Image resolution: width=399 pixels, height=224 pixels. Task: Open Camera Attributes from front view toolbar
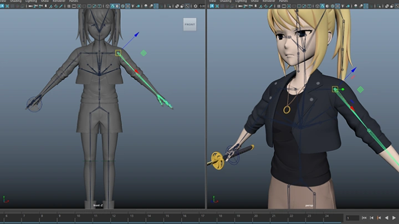40,6
